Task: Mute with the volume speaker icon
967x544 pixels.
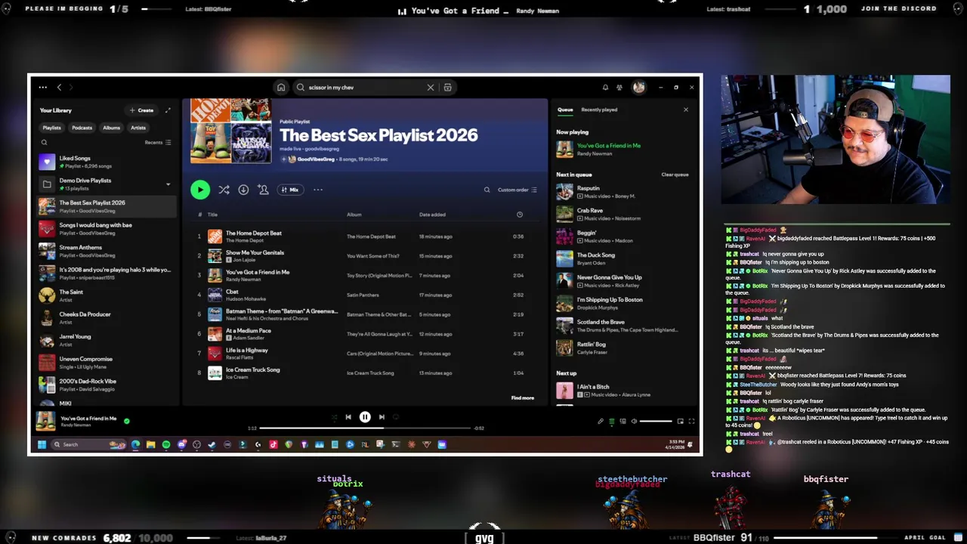Action: (x=634, y=422)
